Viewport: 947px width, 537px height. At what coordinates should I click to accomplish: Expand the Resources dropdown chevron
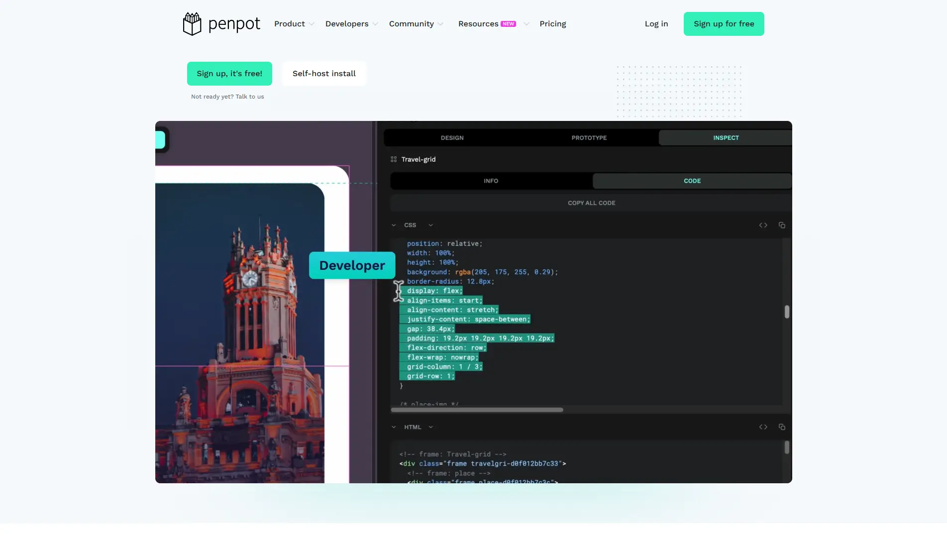coord(526,24)
